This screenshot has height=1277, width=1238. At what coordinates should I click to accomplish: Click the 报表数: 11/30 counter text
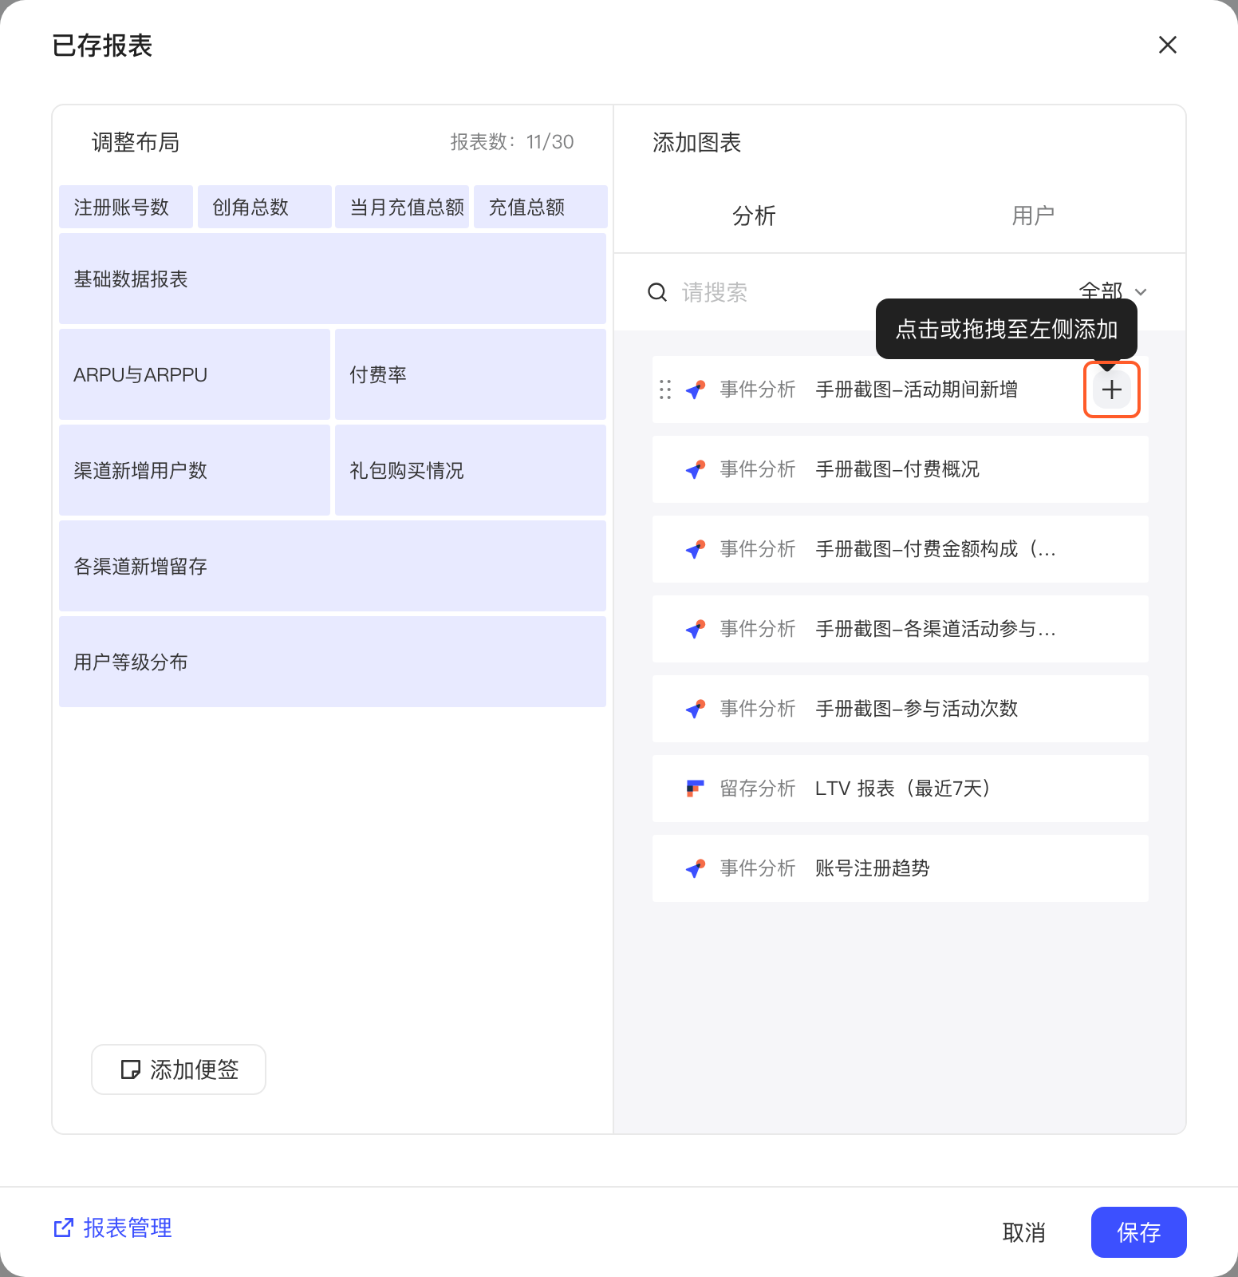pos(512,142)
